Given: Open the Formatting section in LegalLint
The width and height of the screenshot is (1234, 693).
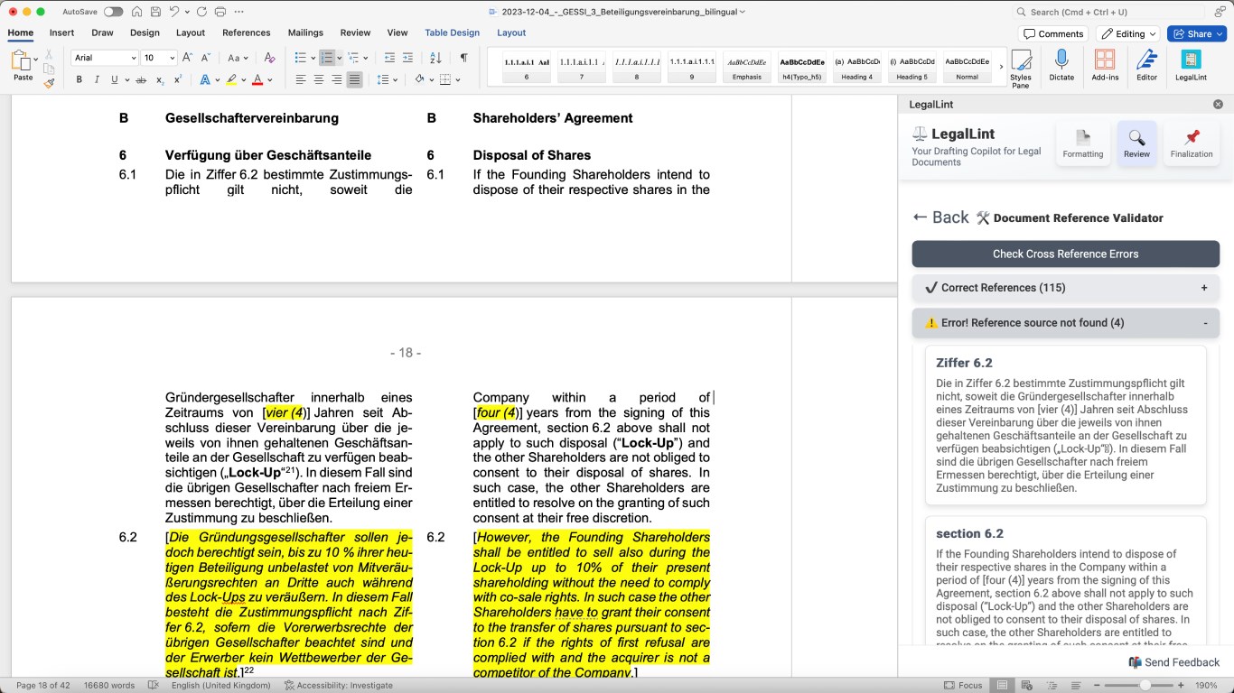Looking at the screenshot, I should tap(1083, 143).
